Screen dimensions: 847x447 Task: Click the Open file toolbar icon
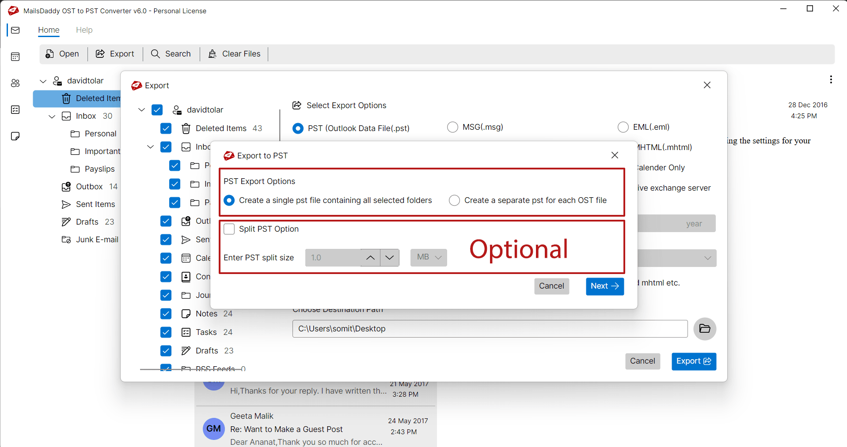pos(50,54)
